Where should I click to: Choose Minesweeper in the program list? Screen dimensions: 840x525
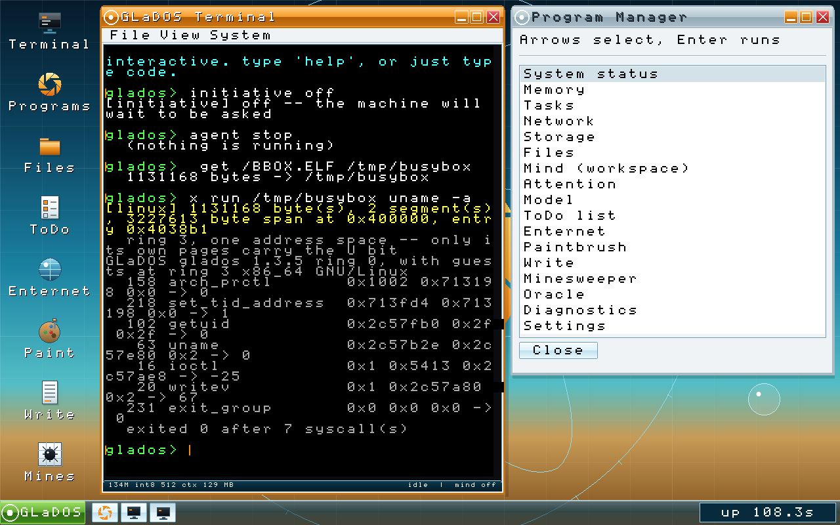coord(672,279)
